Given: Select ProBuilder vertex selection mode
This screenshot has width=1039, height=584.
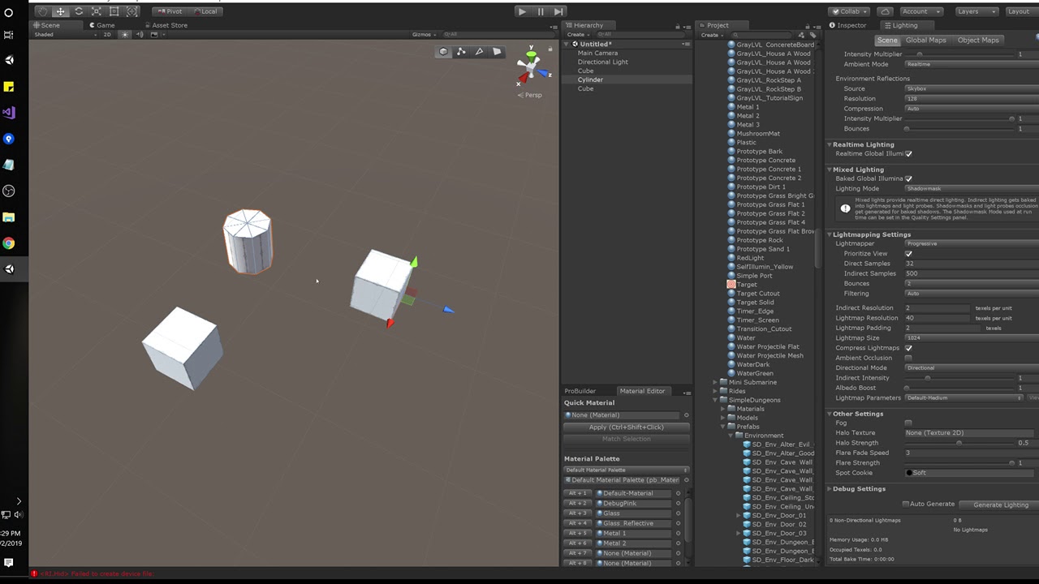Looking at the screenshot, I should click(461, 52).
